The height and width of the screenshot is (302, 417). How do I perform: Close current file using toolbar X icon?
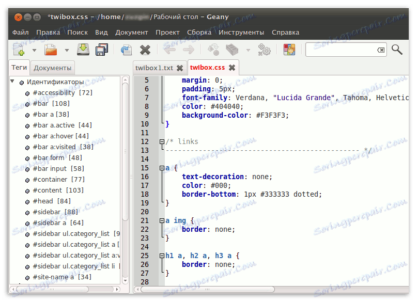coord(145,50)
